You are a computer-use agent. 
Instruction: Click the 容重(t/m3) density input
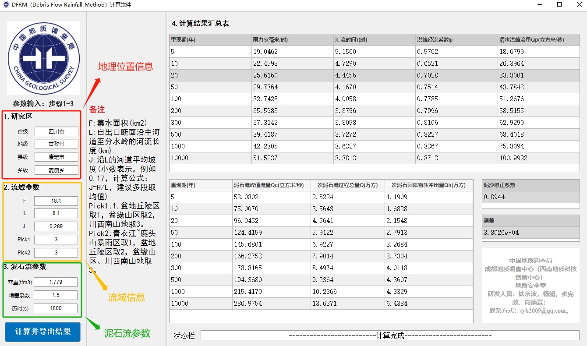[56, 282]
